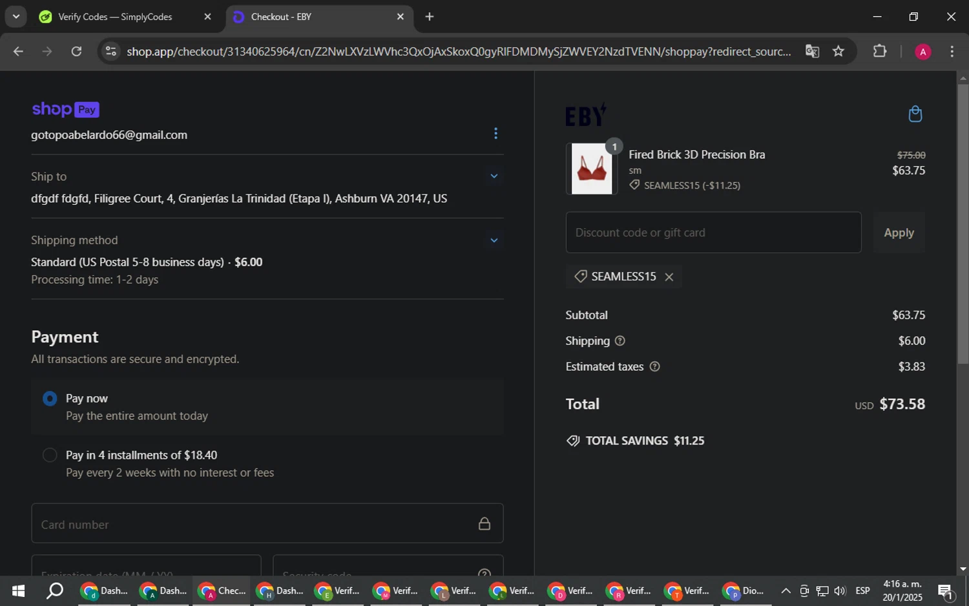Click the security code help icon
This screenshot has width=969, height=606.
(484, 572)
